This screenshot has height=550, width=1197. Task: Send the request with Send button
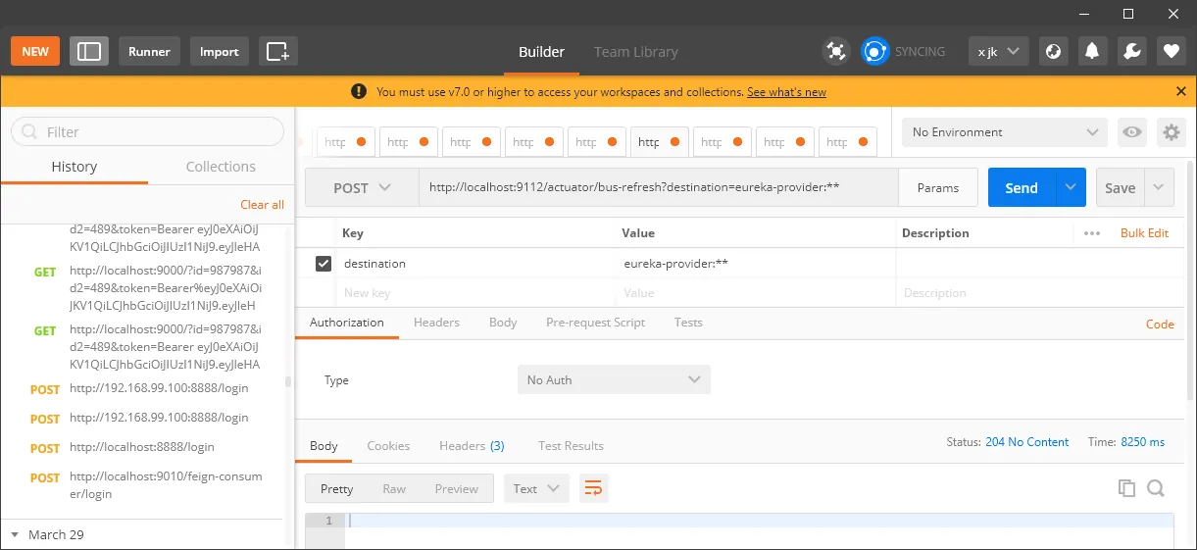click(x=1022, y=187)
